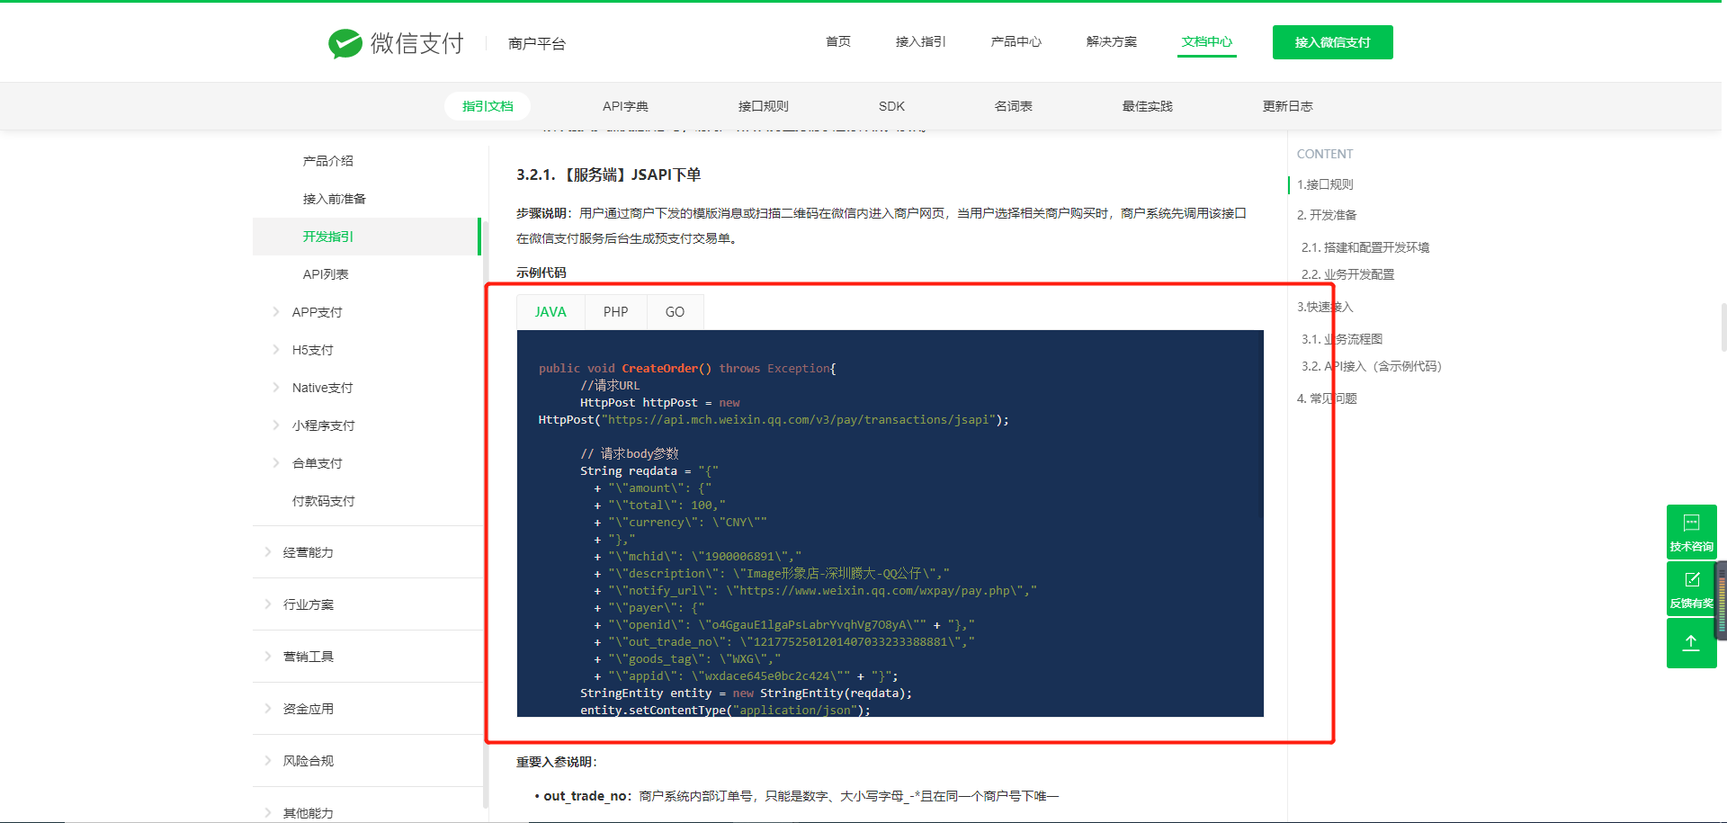Jump to 1.接口规则 in CONTENT
Screen dimensions: 1727x823
(1325, 184)
